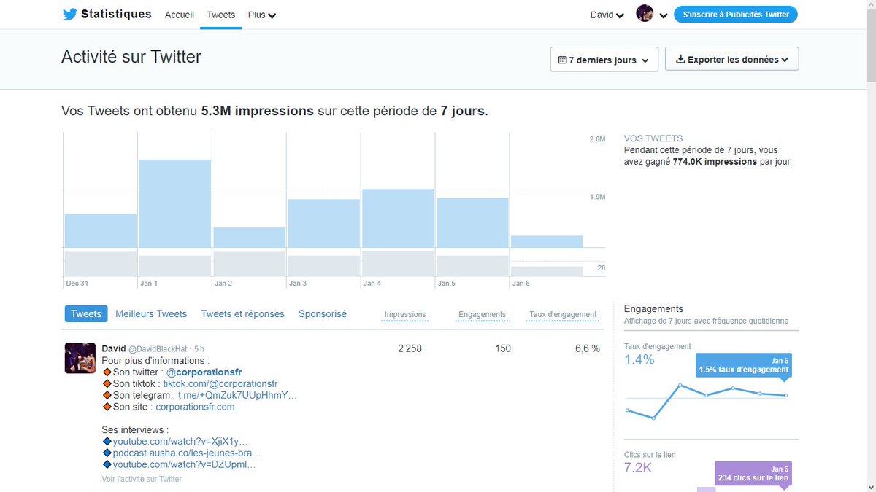Select the Jan 3 impressions bar
Image resolution: width=876 pixels, height=492 pixels.
[324, 223]
